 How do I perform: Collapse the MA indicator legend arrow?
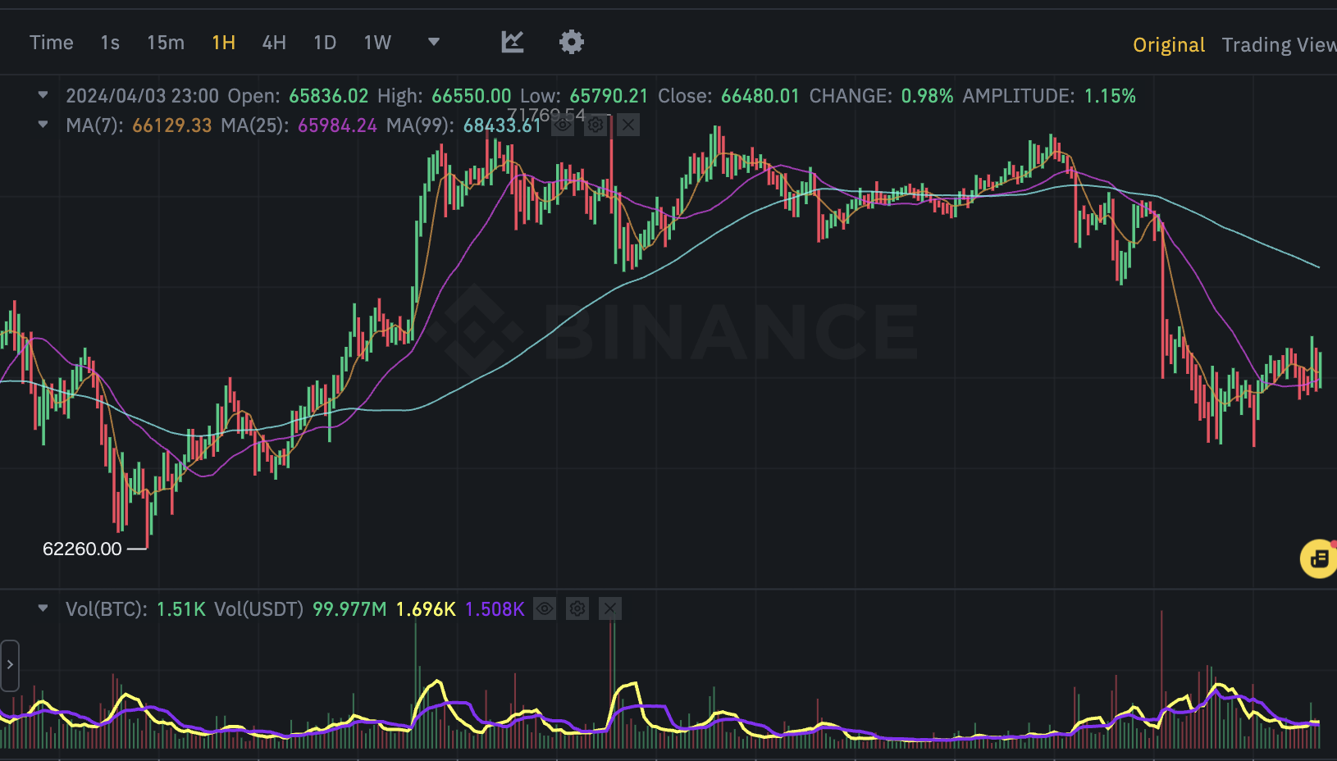pyautogui.click(x=43, y=125)
